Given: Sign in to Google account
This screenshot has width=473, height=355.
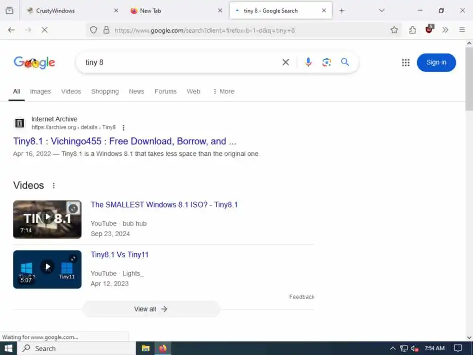Looking at the screenshot, I should tap(436, 62).
